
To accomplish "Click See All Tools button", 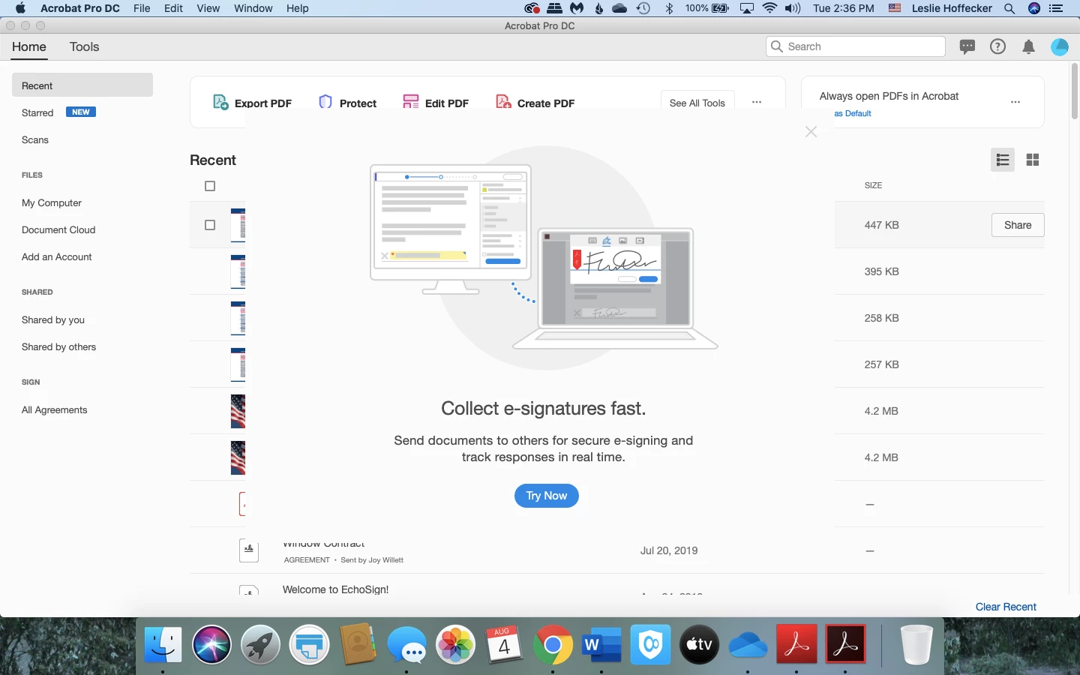I will click(697, 103).
